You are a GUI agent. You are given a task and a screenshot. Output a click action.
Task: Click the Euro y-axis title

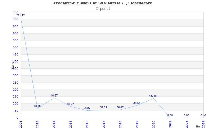13,65
